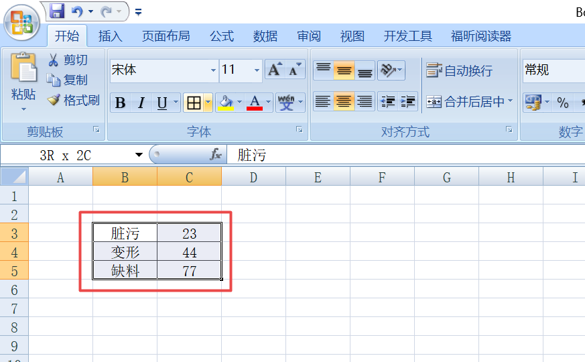Apply accounting number format icon
The width and height of the screenshot is (585, 362).
533,103
